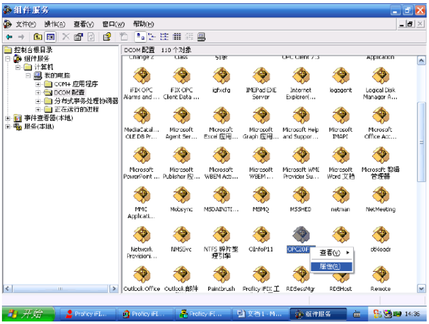Click the Help question-mark toolbar icon

(107, 37)
